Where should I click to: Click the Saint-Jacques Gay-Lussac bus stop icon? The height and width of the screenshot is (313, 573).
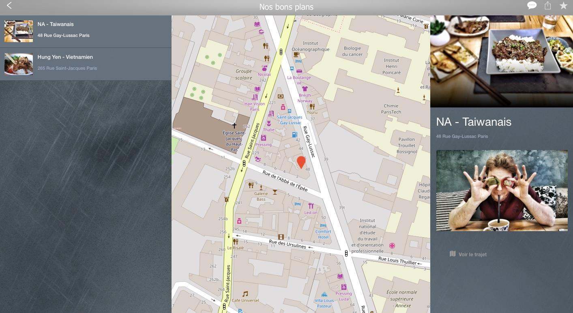point(290,111)
